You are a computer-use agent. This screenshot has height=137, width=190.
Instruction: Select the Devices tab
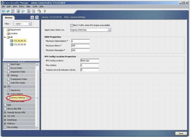coord(9,18)
